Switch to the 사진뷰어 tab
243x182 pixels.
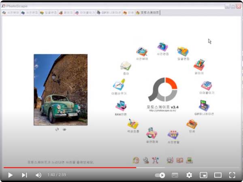click(11, 13)
